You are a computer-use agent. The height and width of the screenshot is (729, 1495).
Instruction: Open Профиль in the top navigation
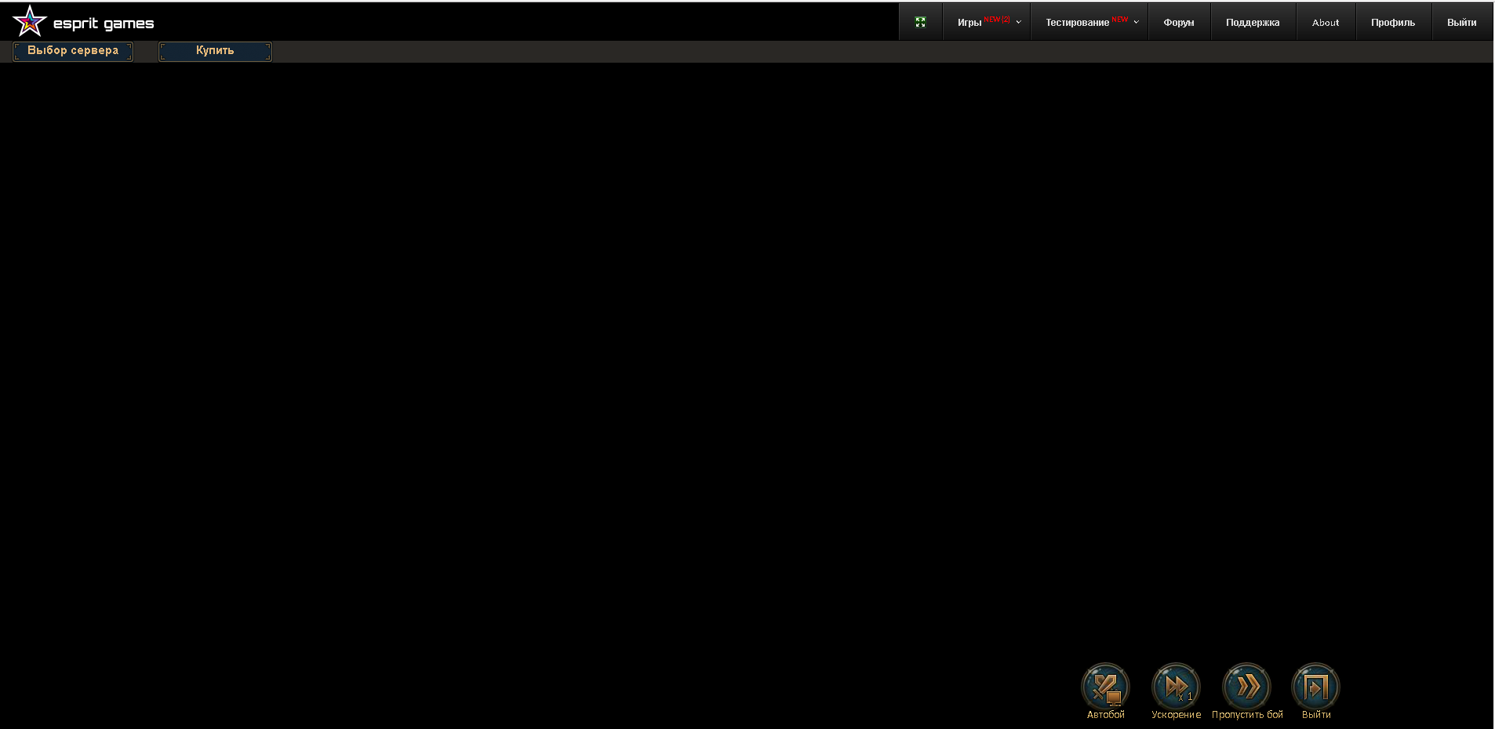tap(1392, 23)
